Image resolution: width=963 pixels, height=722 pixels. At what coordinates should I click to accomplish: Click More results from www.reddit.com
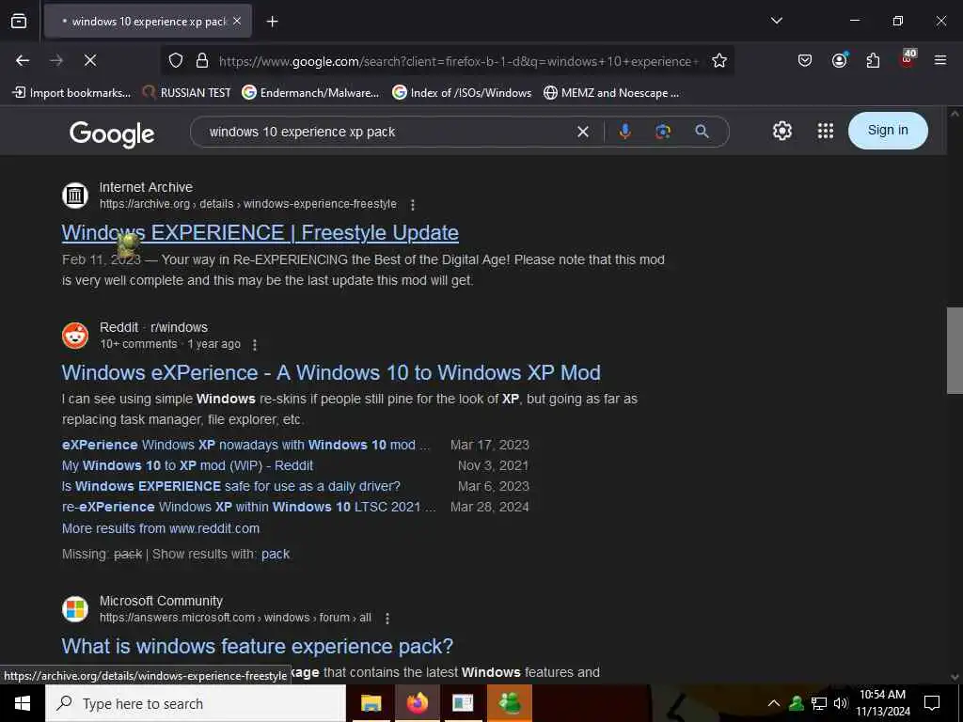(160, 528)
